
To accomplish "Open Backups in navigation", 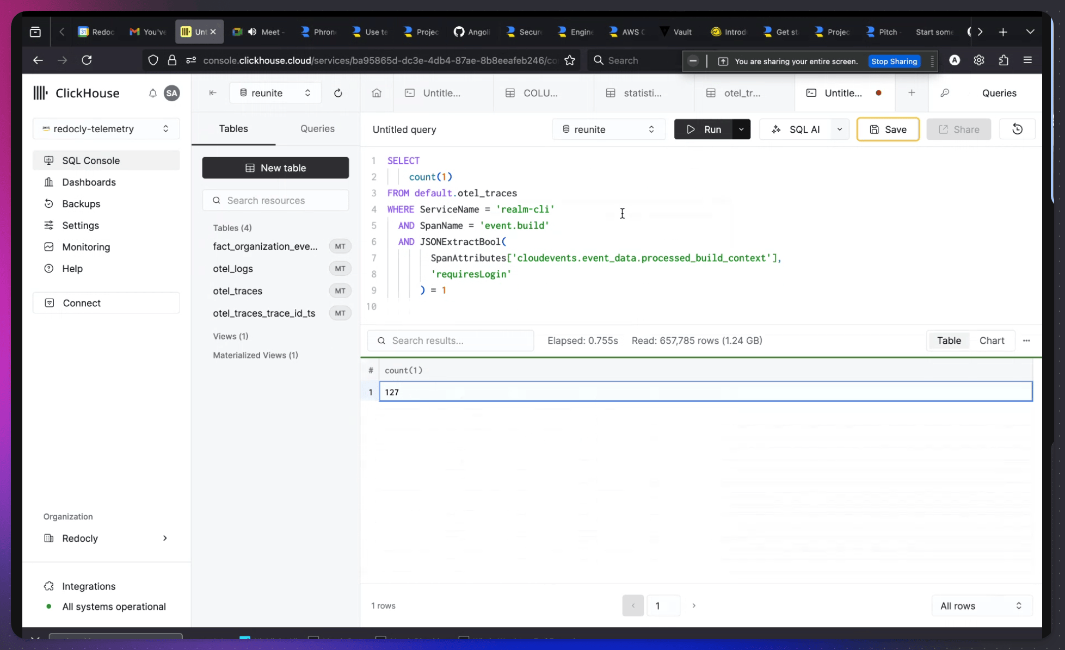I will coord(106,203).
